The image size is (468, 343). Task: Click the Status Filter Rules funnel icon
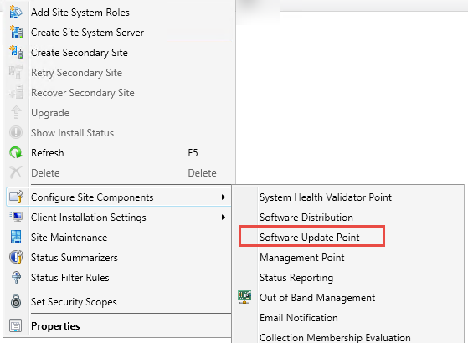coord(16,277)
